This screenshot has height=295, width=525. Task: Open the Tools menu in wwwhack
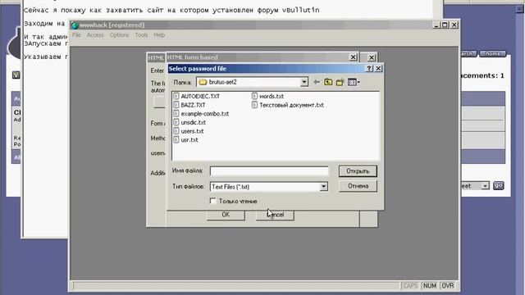(141, 34)
